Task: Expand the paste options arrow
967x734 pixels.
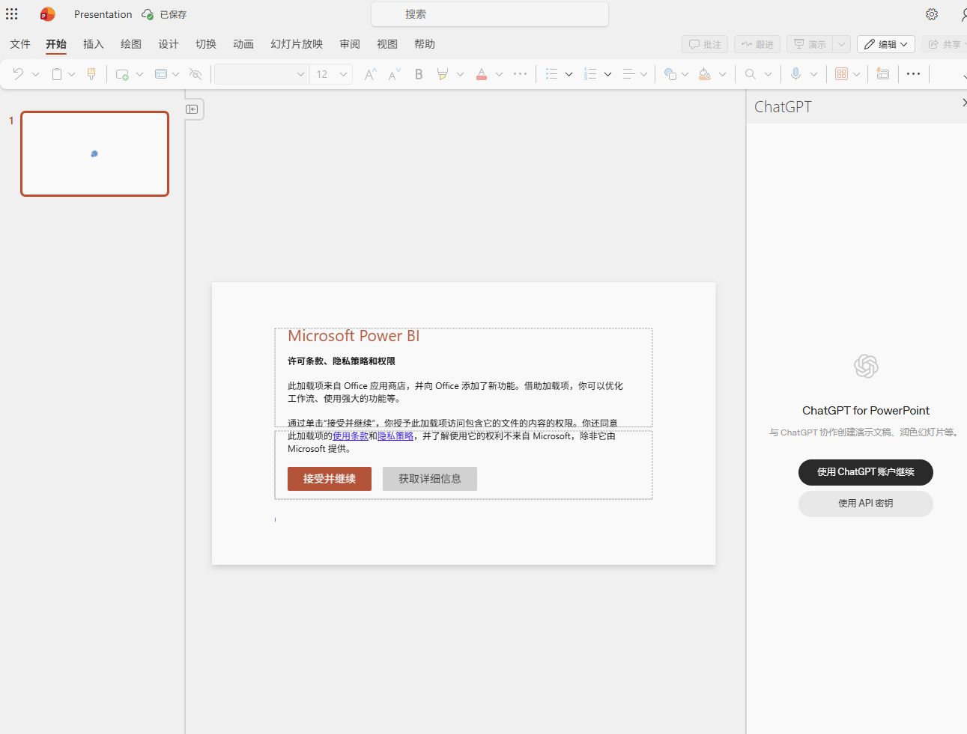Action: click(72, 74)
